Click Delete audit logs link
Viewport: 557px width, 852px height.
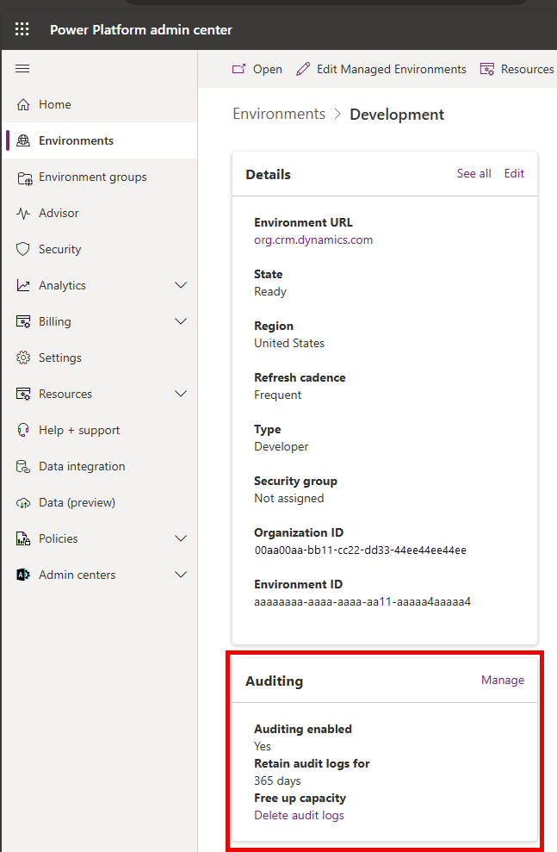299,815
